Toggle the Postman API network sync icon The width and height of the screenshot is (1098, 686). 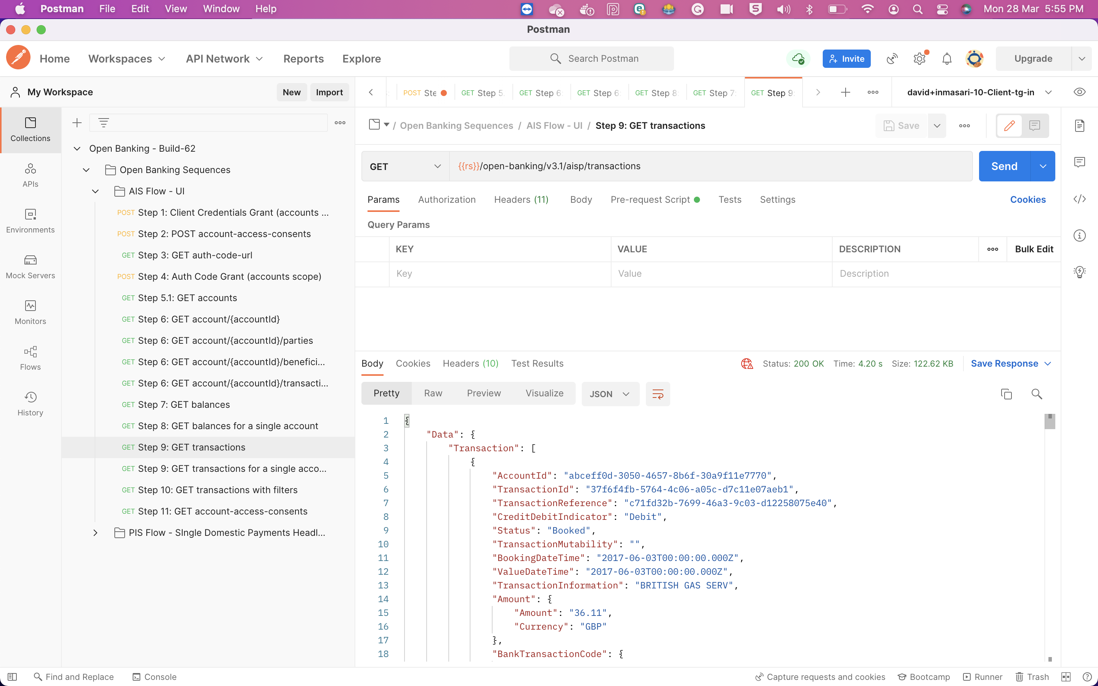[798, 58]
